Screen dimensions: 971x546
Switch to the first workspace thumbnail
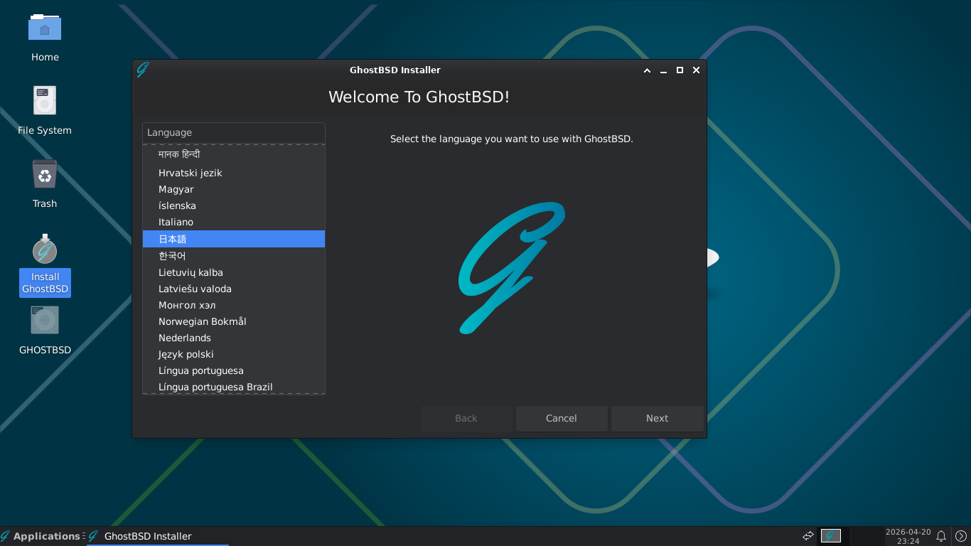[x=831, y=536]
